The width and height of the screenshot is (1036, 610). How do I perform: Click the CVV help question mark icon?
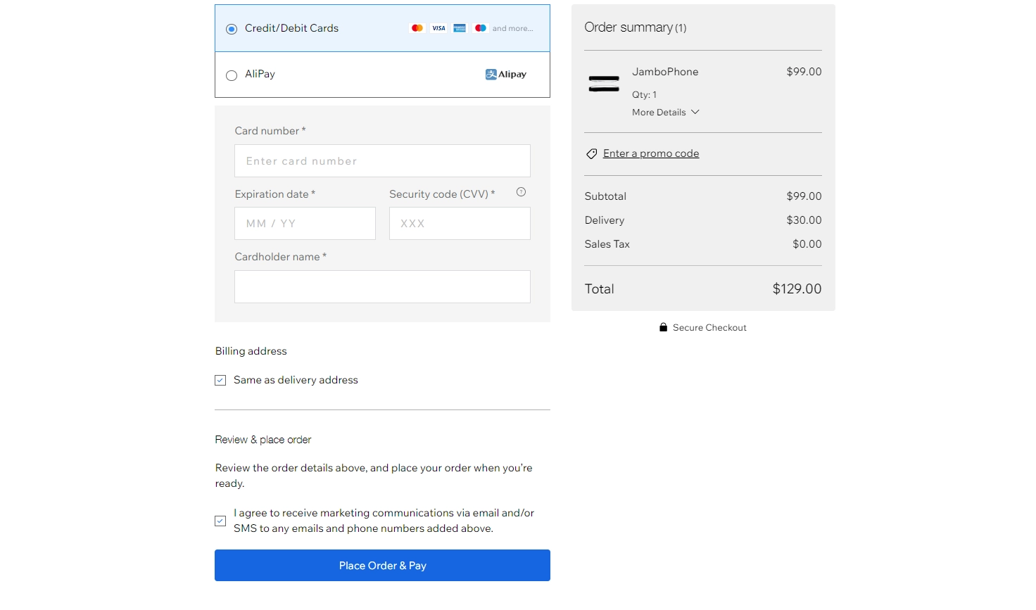pyautogui.click(x=521, y=192)
